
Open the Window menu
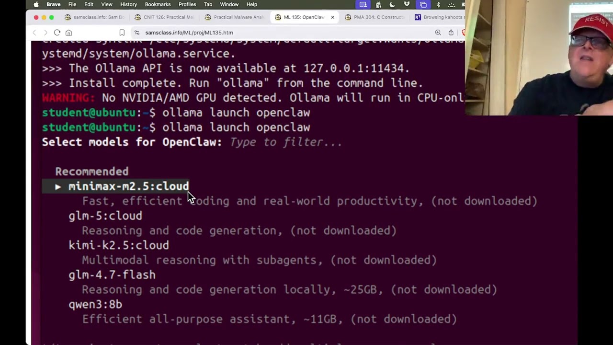pos(229,4)
